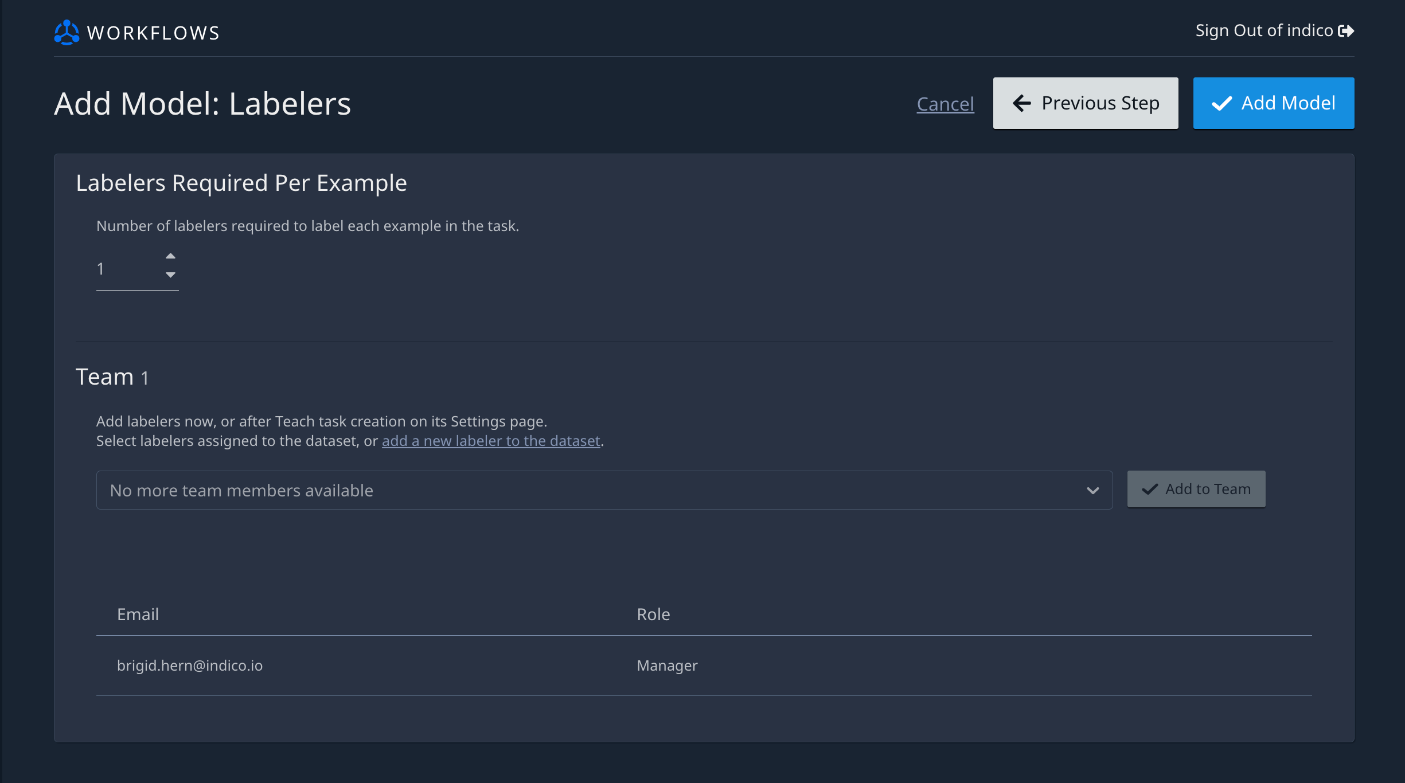Open the add a new labeler to the dataset link
Viewport: 1405px width, 783px height.
tap(491, 441)
